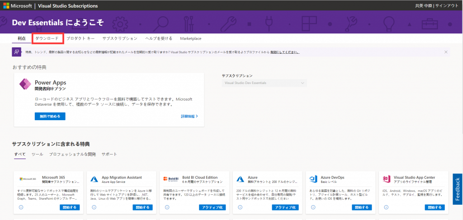The height and width of the screenshot is (220, 463).
Task: Open info icon on Microsoft 365 card
Action: pos(21,207)
